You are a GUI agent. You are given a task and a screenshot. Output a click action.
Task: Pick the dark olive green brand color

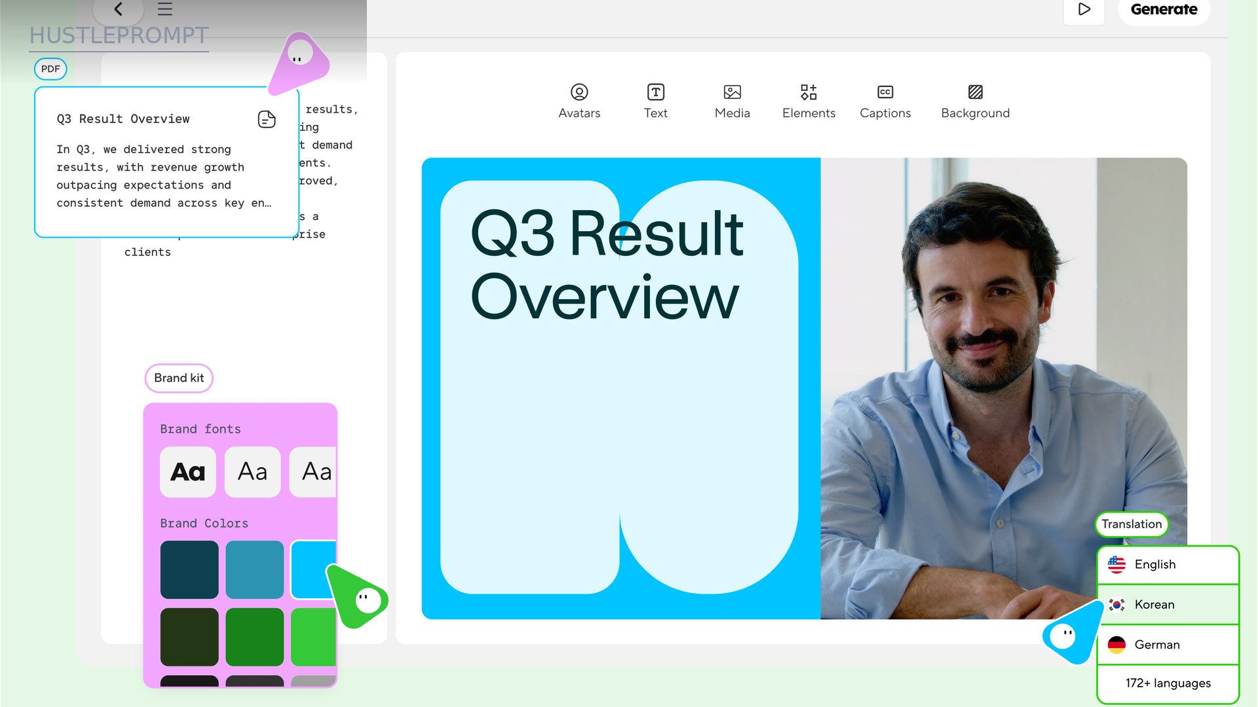point(189,637)
